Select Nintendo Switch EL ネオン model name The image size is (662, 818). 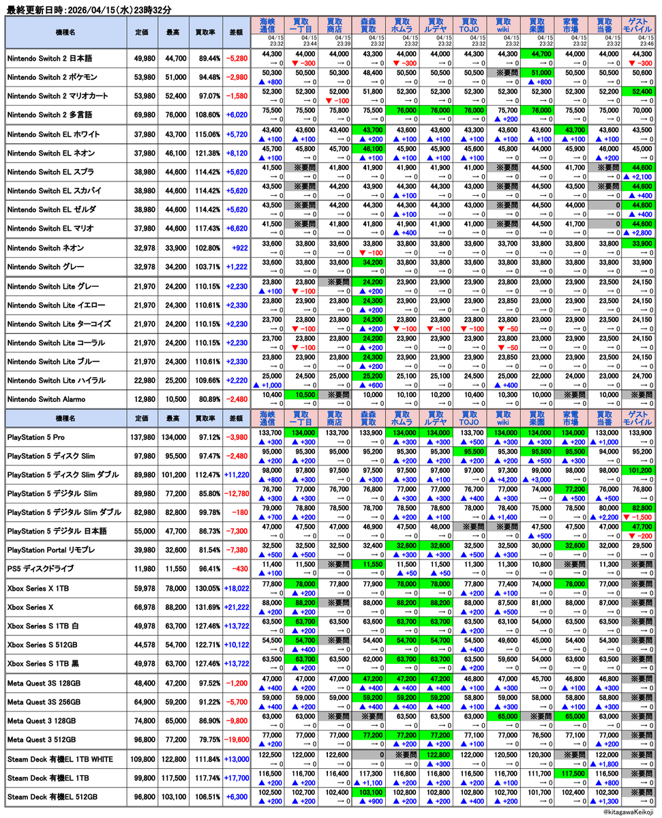[x=51, y=154]
